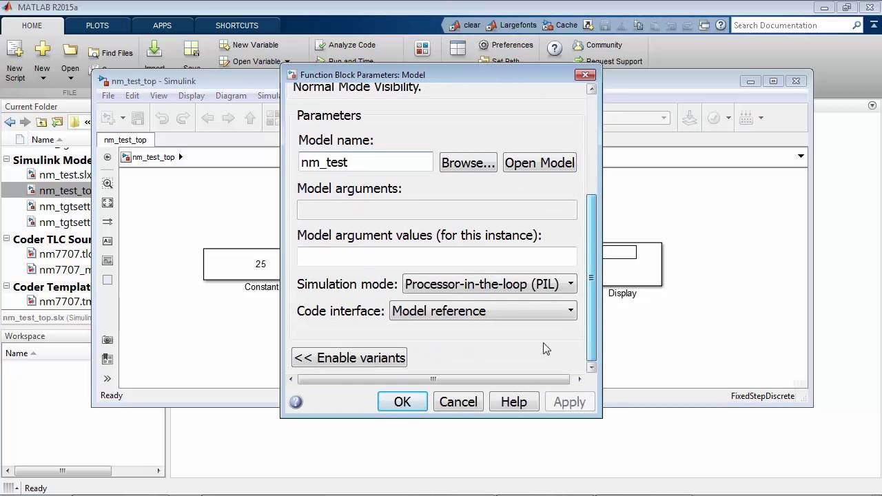882x496 pixels.
Task: Click the Simulink screenshot camera icon
Action: [x=107, y=340]
